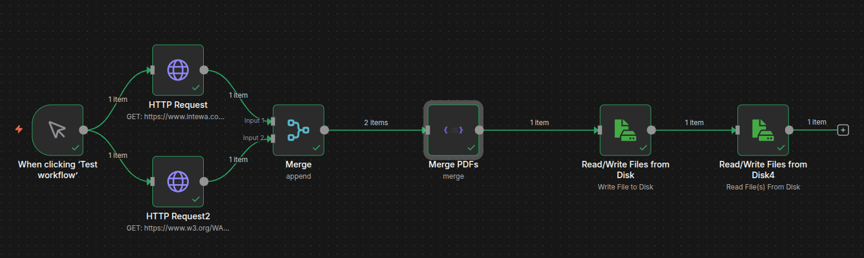The height and width of the screenshot is (258, 864).
Task: Select the HTTP Request globe node
Action: [177, 70]
